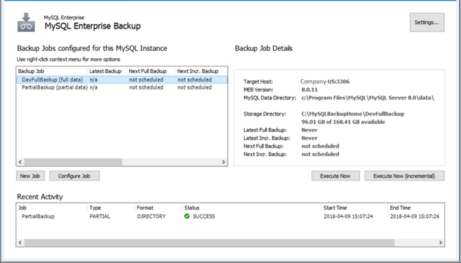Click the Next Incr. Backup column header

pyautogui.click(x=201, y=71)
